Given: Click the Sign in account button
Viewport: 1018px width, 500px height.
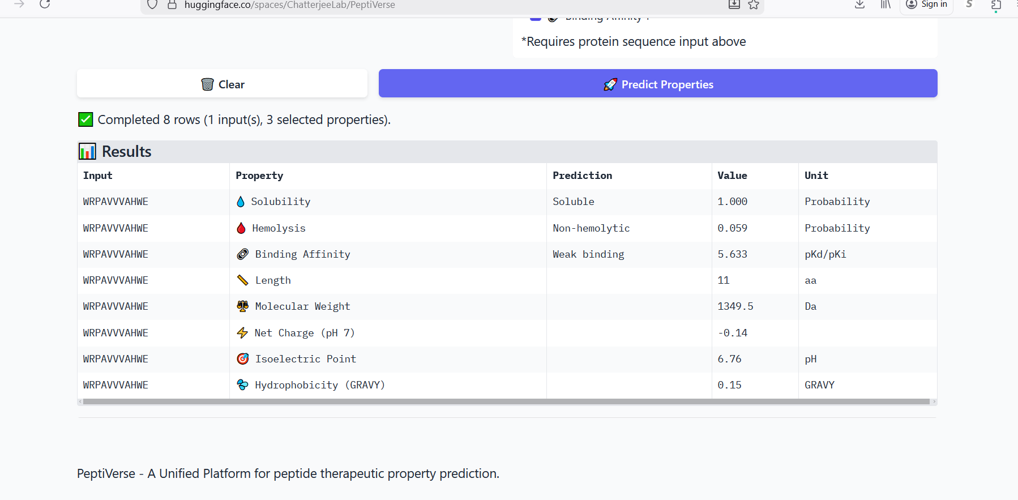Looking at the screenshot, I should [927, 5].
